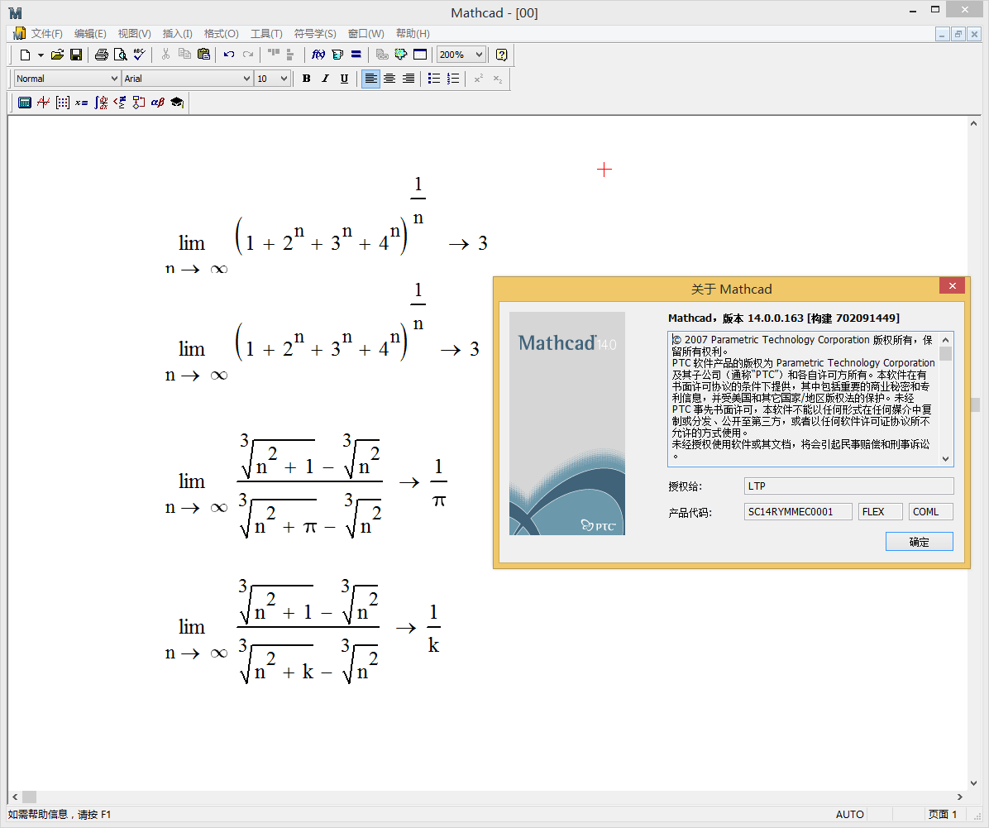Open the 插入(I) menu
989x828 pixels.
tap(177, 34)
